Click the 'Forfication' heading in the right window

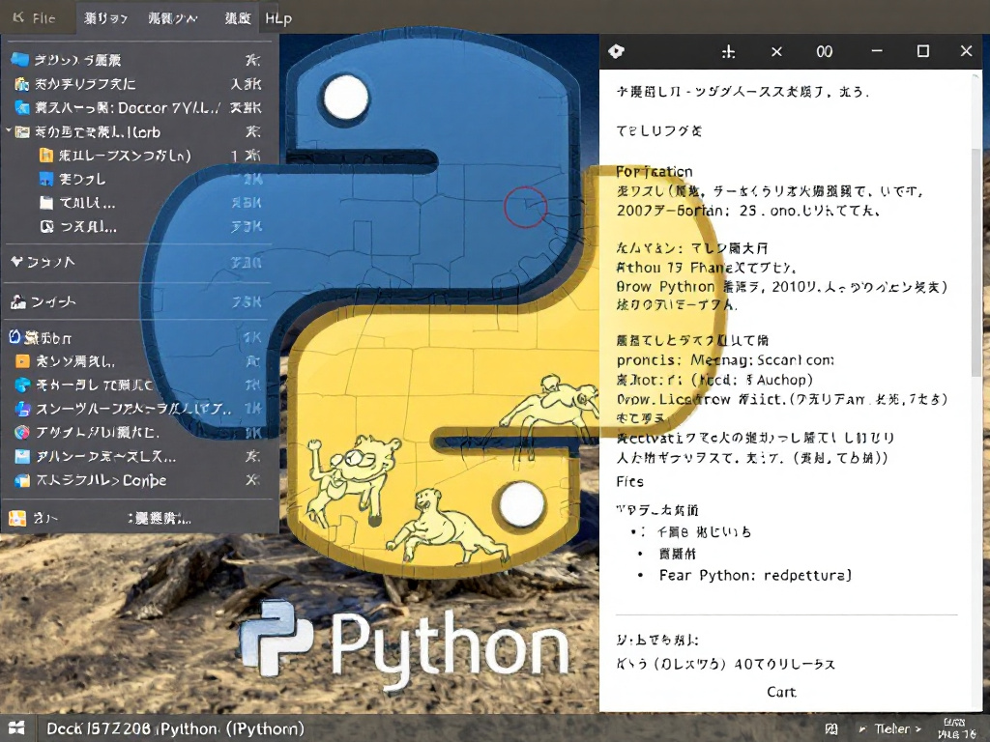[655, 172]
